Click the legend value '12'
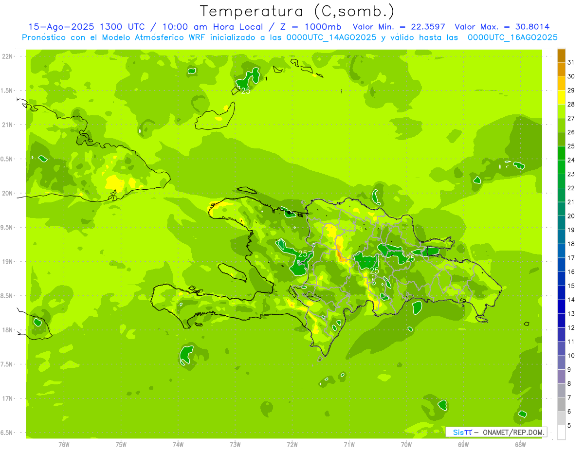This screenshot has width=584, height=451. pyautogui.click(x=571, y=328)
